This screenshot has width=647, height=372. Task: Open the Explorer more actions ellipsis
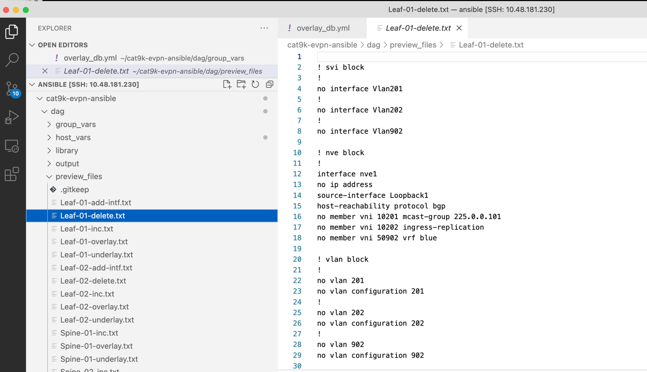[x=264, y=28]
